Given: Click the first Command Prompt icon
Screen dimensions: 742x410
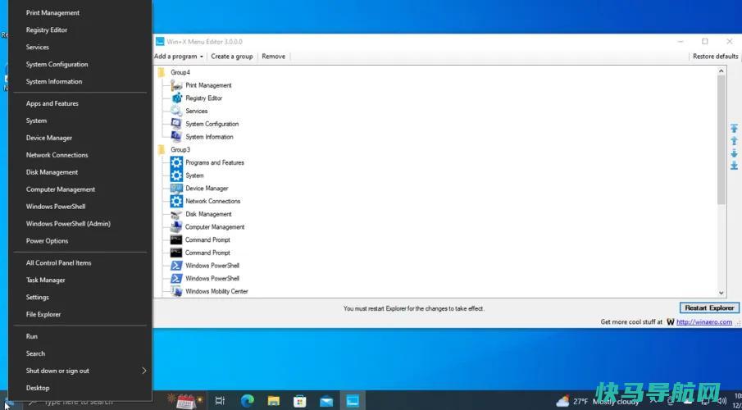Looking at the screenshot, I should [176, 239].
